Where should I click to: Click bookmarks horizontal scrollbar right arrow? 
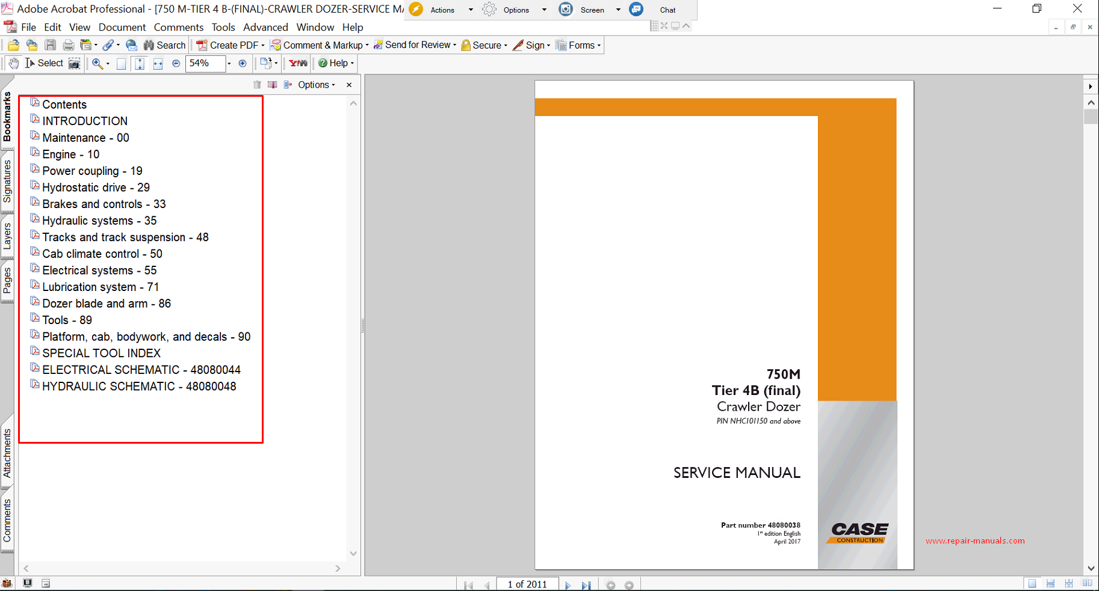point(338,568)
